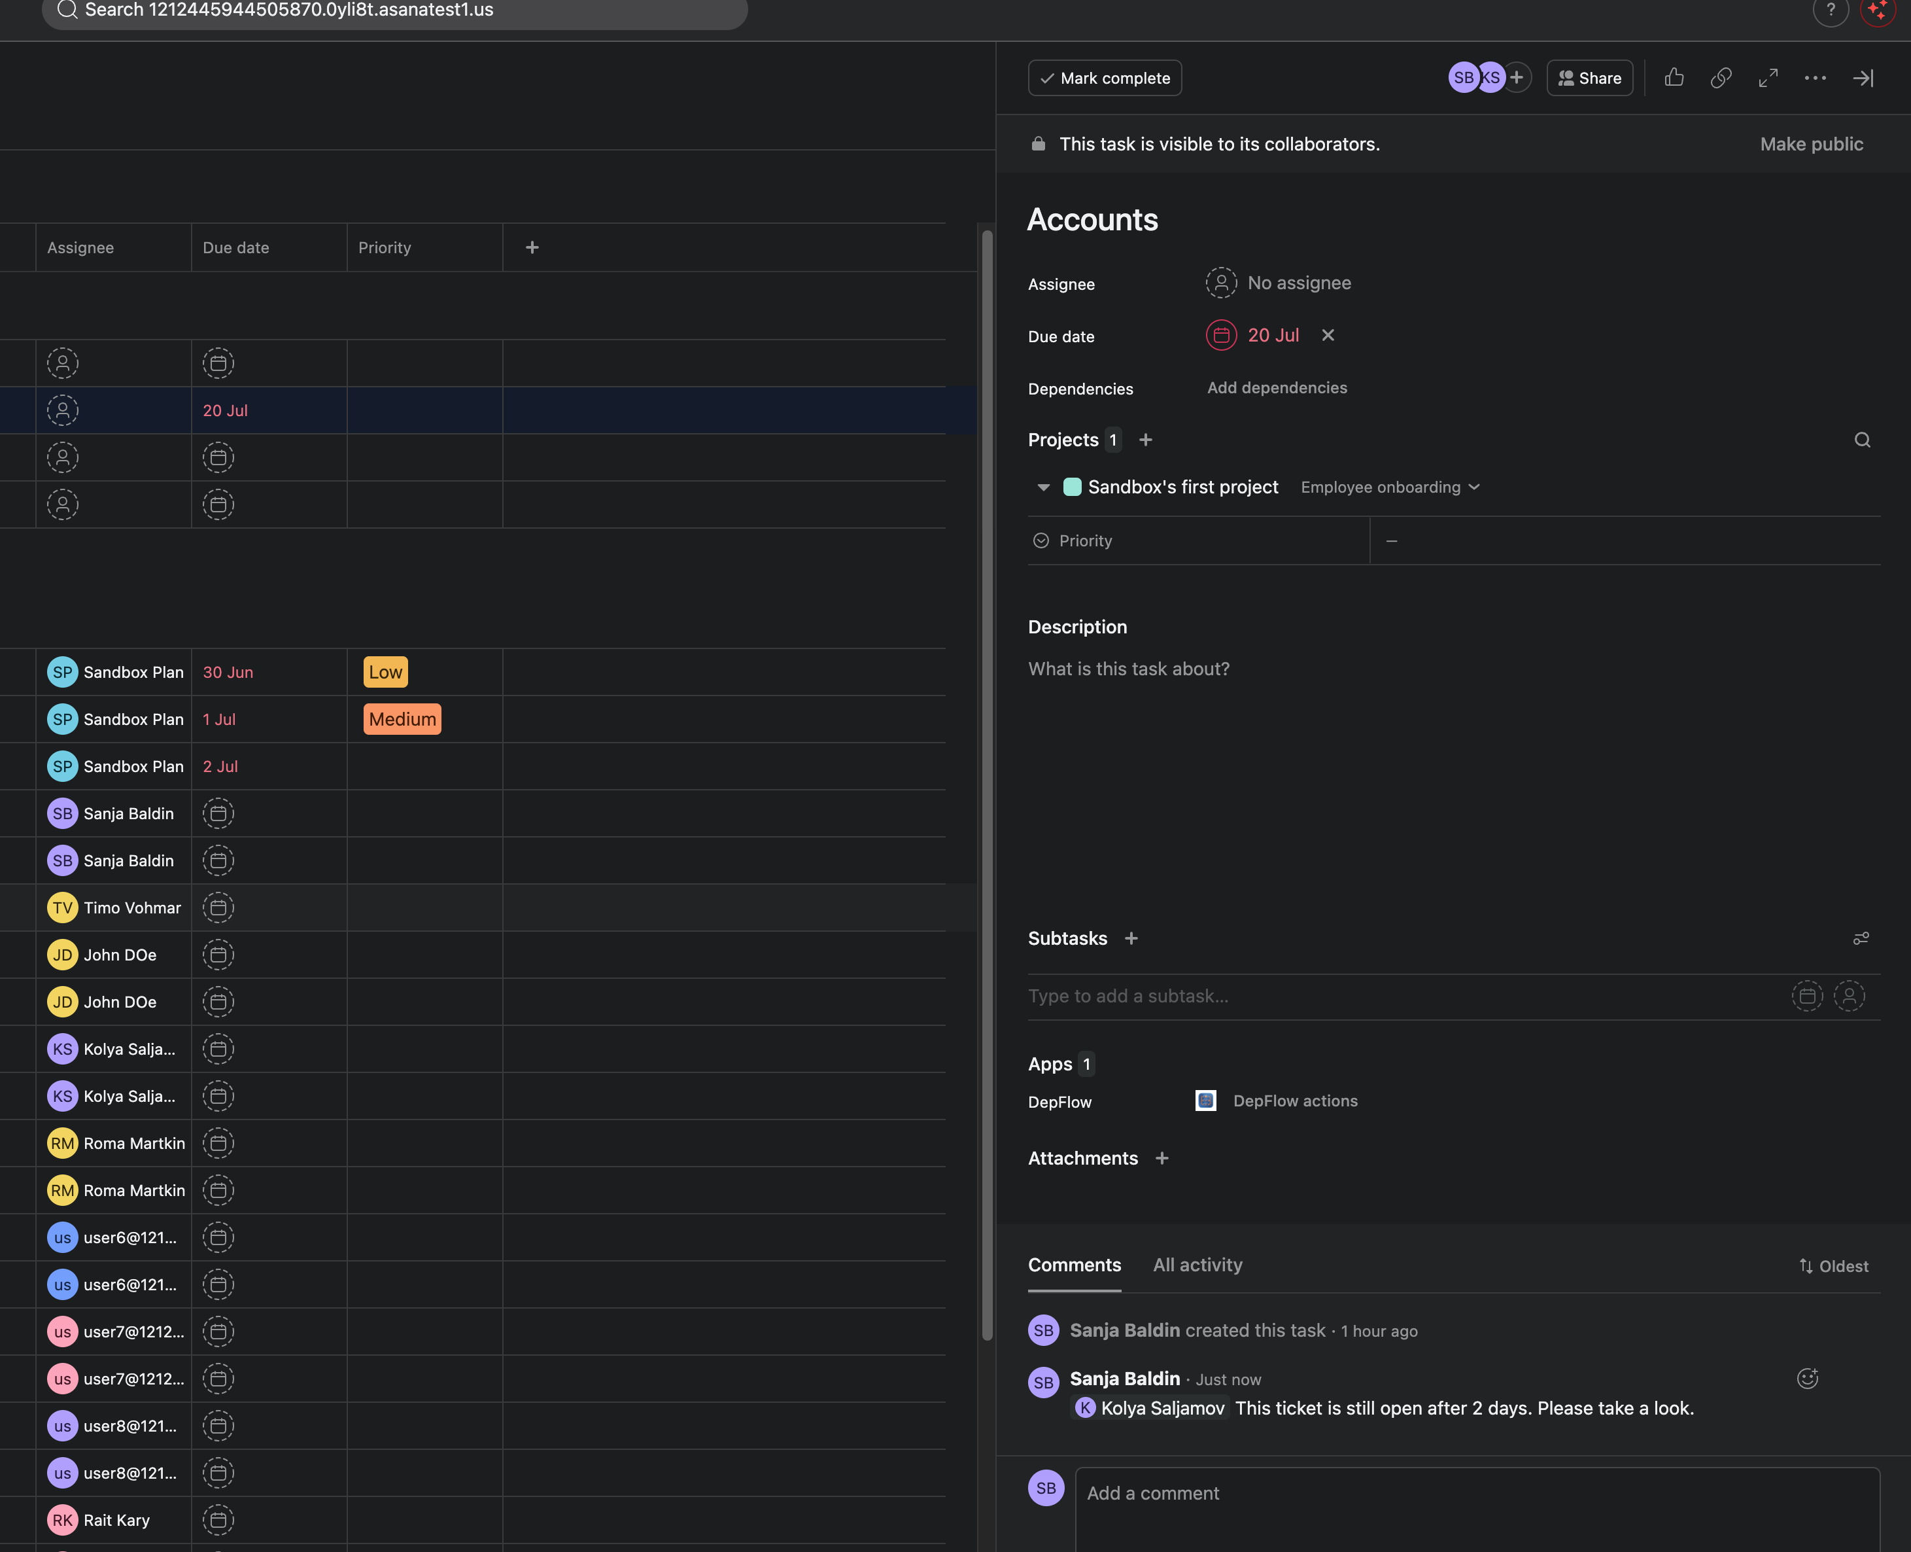Make the task public

[1811, 144]
